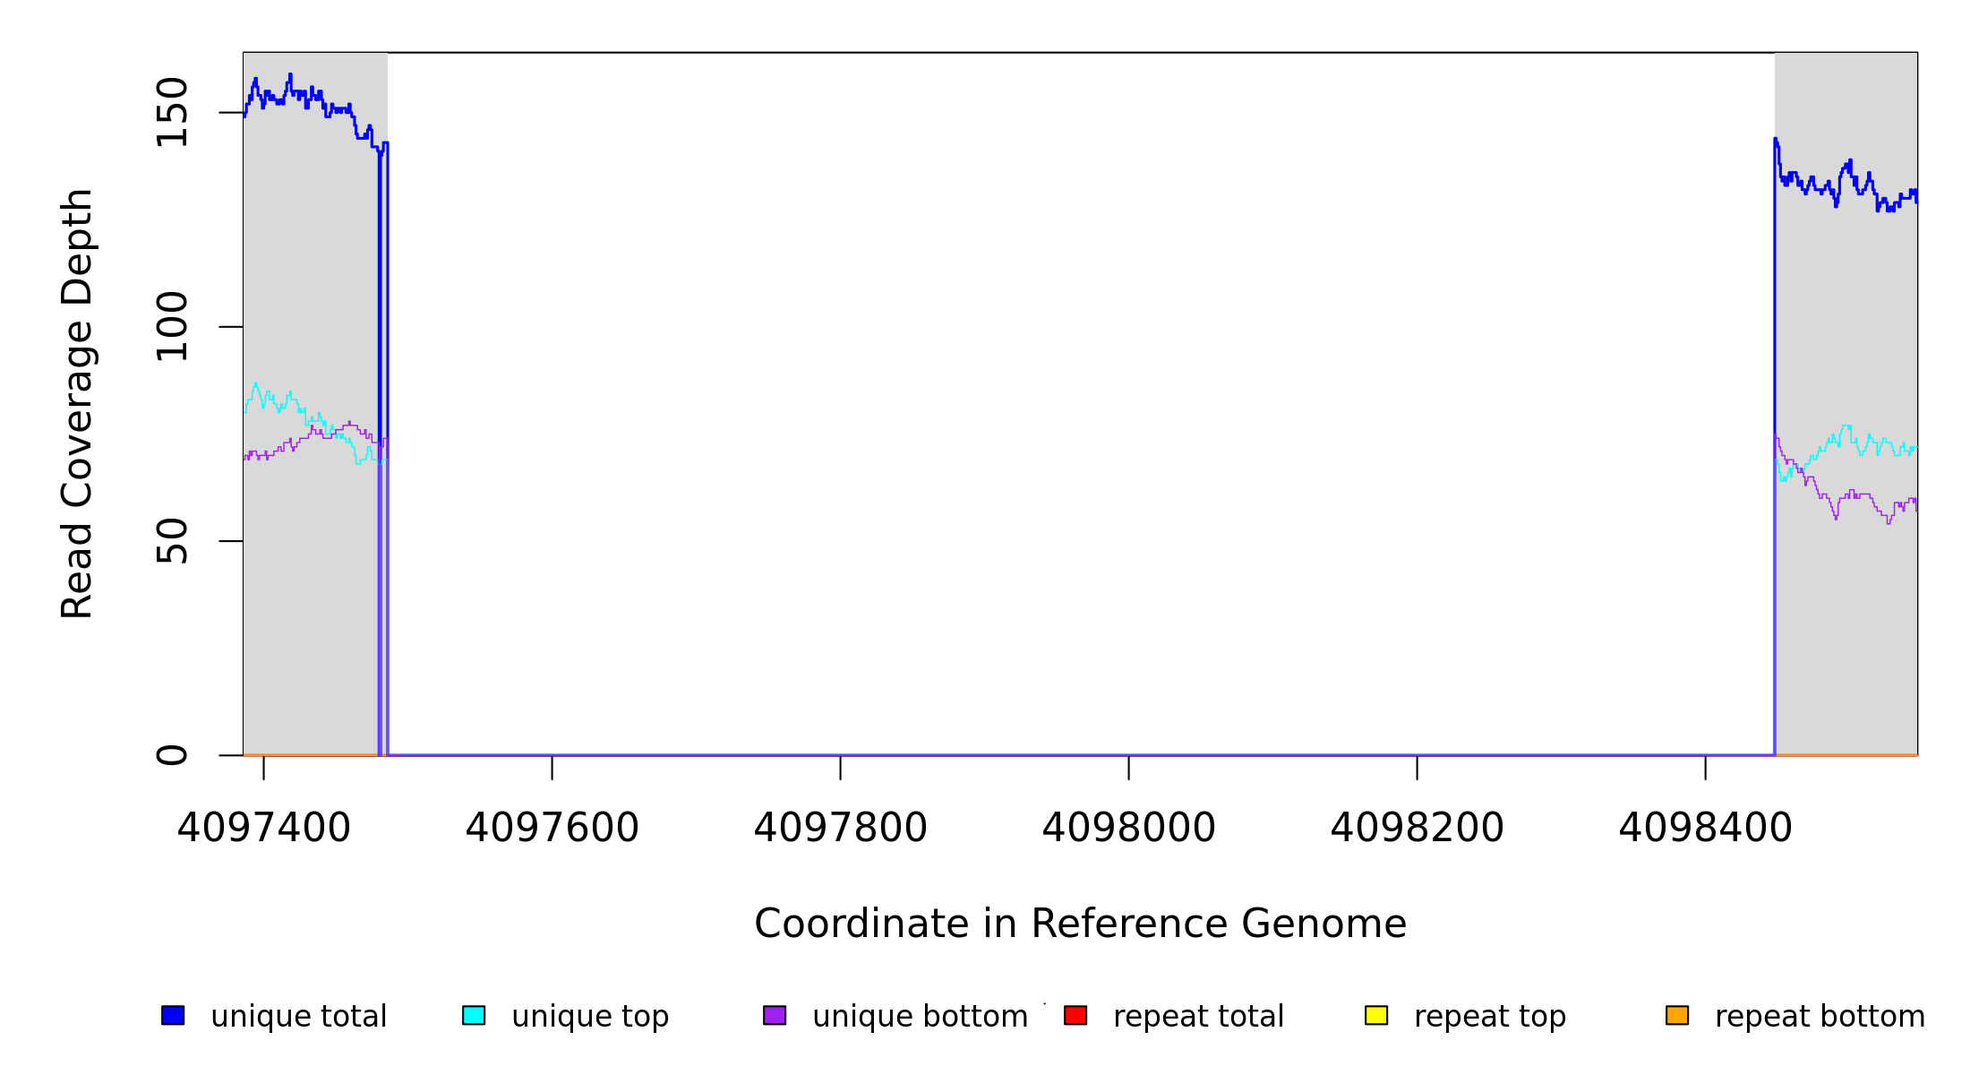Click the purple "unique bottom" legend swatch
Image resolution: width=1970 pixels, height=1075 pixels.
[775, 1015]
